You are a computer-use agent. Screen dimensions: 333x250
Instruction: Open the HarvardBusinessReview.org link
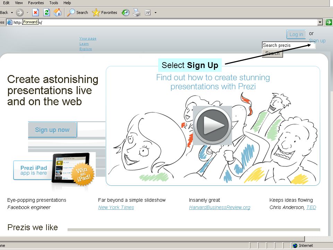[x=220, y=207]
